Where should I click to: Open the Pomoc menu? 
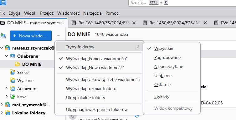(x=112, y=13)
